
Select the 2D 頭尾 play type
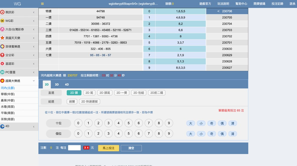(105, 93)
